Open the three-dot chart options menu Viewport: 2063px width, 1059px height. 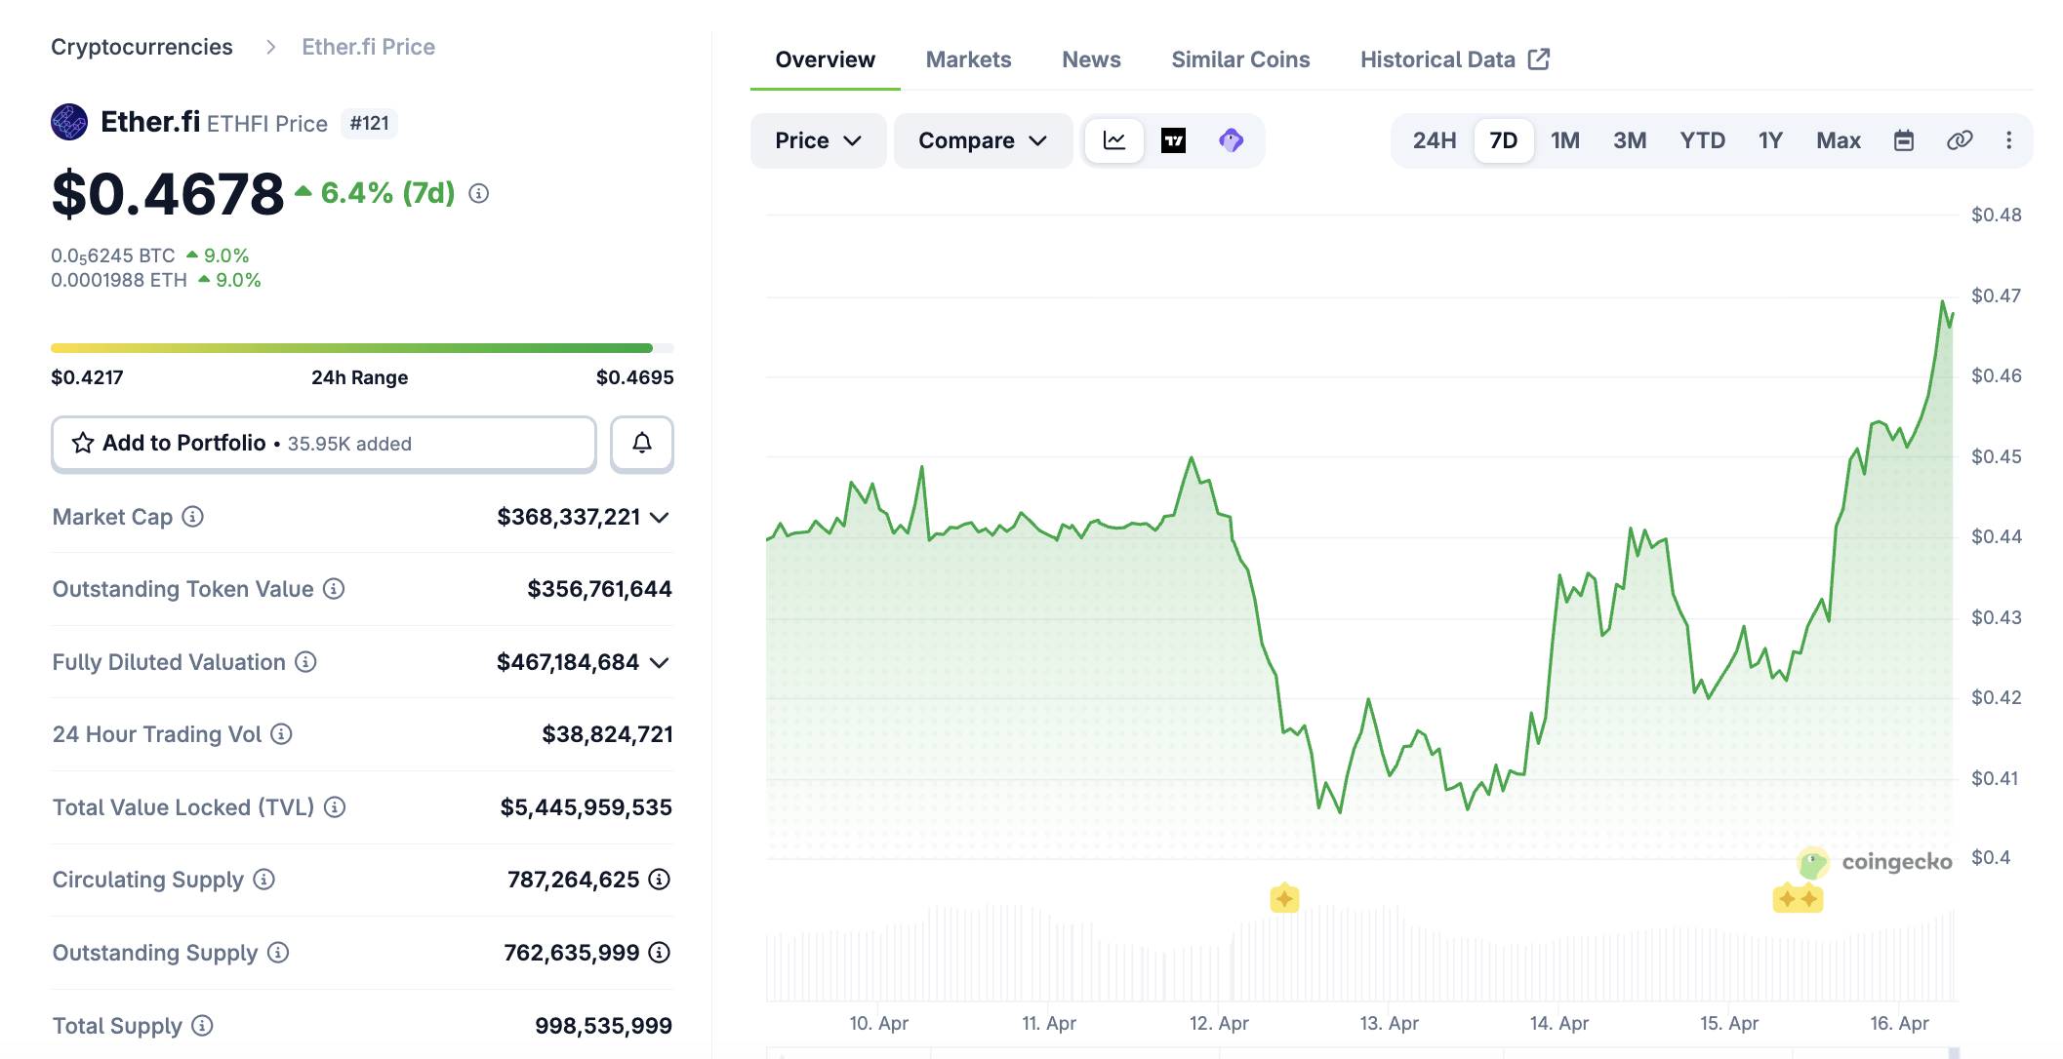pos(2009,140)
